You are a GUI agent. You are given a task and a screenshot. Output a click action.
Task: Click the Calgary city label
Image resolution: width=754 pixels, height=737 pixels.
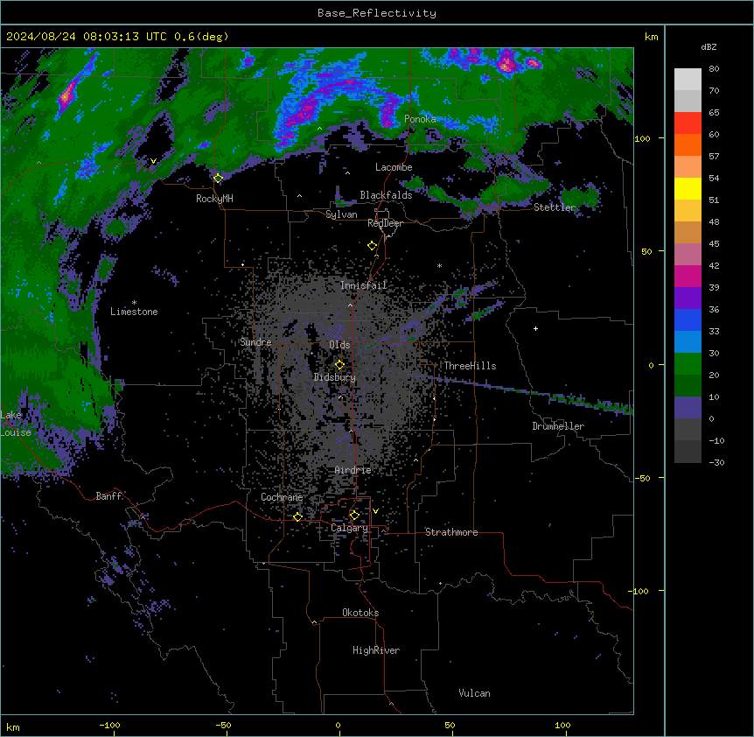click(x=349, y=528)
